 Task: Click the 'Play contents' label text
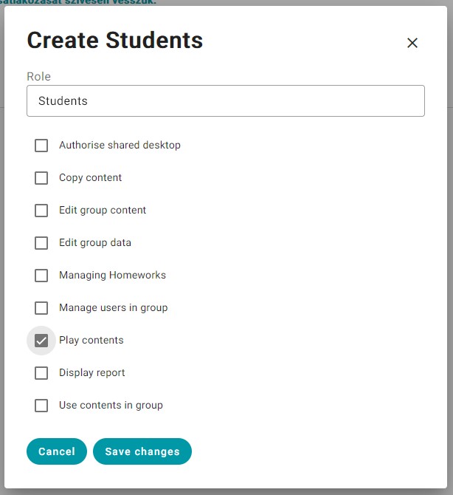pyautogui.click(x=91, y=341)
